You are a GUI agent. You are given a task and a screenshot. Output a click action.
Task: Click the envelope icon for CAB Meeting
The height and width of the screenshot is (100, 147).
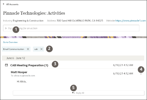pos(6,65)
